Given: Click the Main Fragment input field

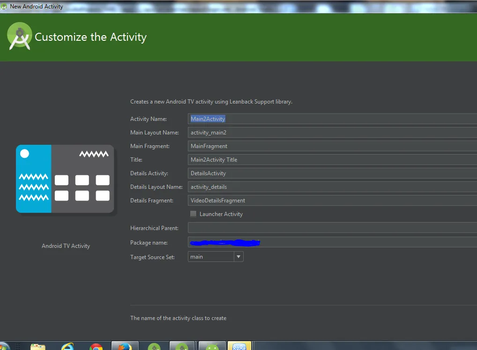Looking at the screenshot, I should (x=332, y=146).
